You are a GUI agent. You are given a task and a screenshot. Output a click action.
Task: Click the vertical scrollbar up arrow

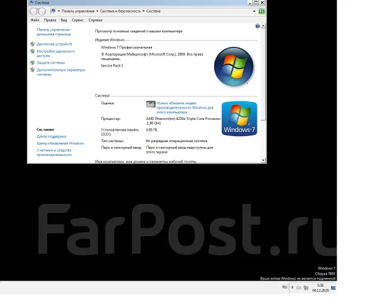(x=263, y=26)
